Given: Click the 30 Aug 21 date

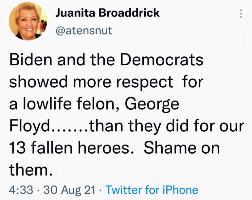Looking at the screenshot, I should click(x=69, y=189).
